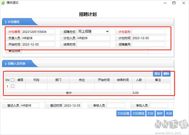189x135 pixels.
Task: Click the 结束时间 column header in table
Action: point(123,80)
